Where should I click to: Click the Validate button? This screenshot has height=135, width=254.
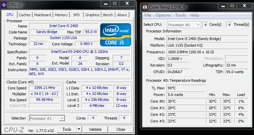[95, 129]
